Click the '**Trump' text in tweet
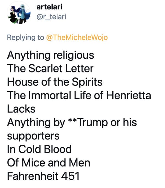The width and height of the screenshot is (165, 188). click(x=88, y=123)
